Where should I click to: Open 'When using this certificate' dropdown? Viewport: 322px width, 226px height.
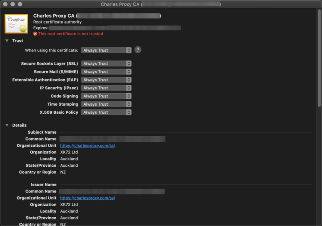click(x=106, y=50)
